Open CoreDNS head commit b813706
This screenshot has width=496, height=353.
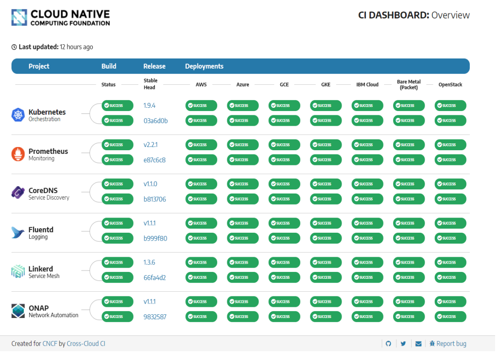click(155, 199)
